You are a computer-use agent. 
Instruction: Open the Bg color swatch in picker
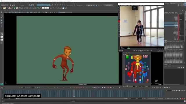(127, 86)
